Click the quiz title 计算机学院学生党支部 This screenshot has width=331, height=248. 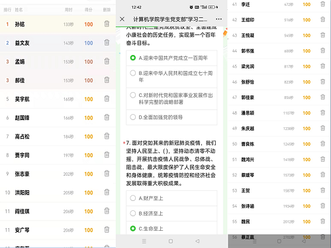click(x=170, y=19)
